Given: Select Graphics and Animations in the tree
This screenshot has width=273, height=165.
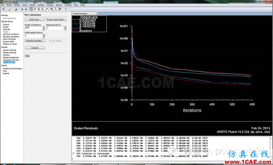Looking at the screenshot, I should click(x=12, y=69).
